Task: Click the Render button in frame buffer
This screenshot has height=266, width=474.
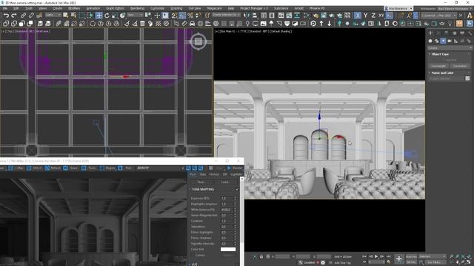Action: click(x=235, y=168)
